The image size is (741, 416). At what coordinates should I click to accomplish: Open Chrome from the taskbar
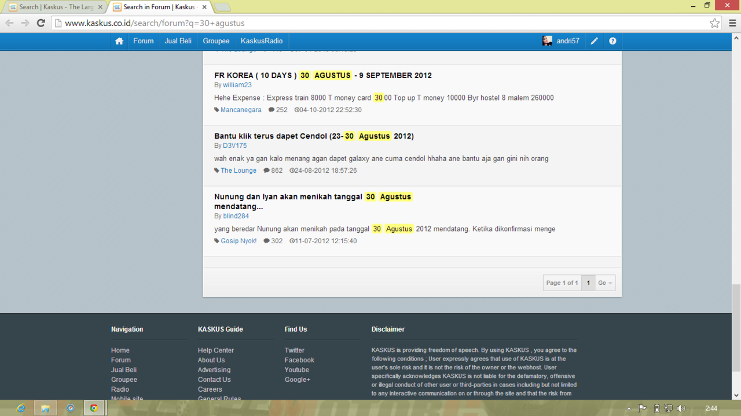tap(94, 408)
